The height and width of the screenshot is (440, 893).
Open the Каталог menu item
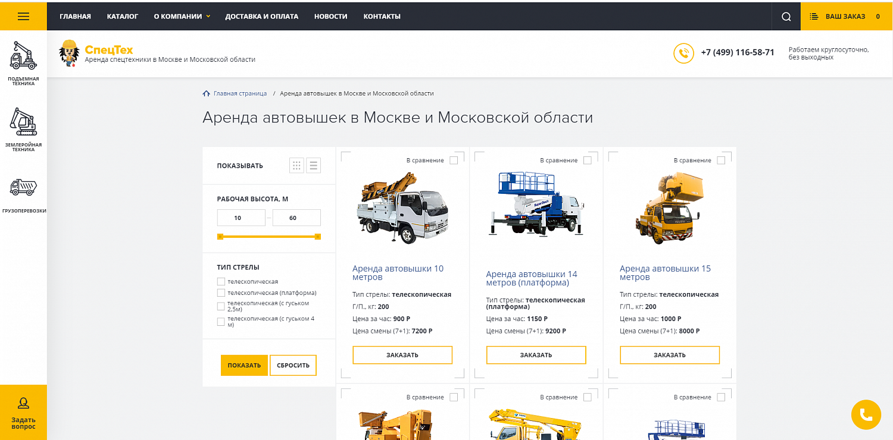coord(123,17)
